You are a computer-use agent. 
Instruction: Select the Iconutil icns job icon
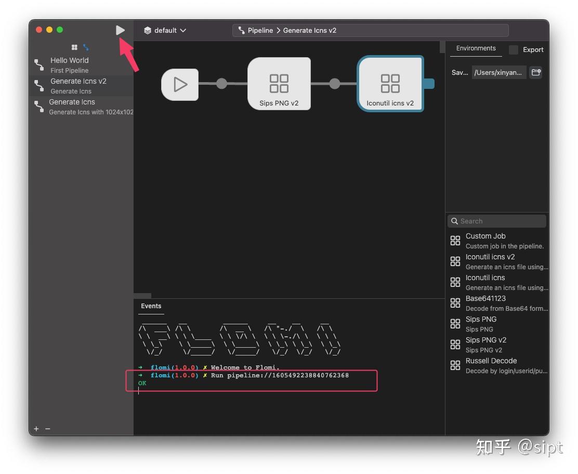(455, 282)
